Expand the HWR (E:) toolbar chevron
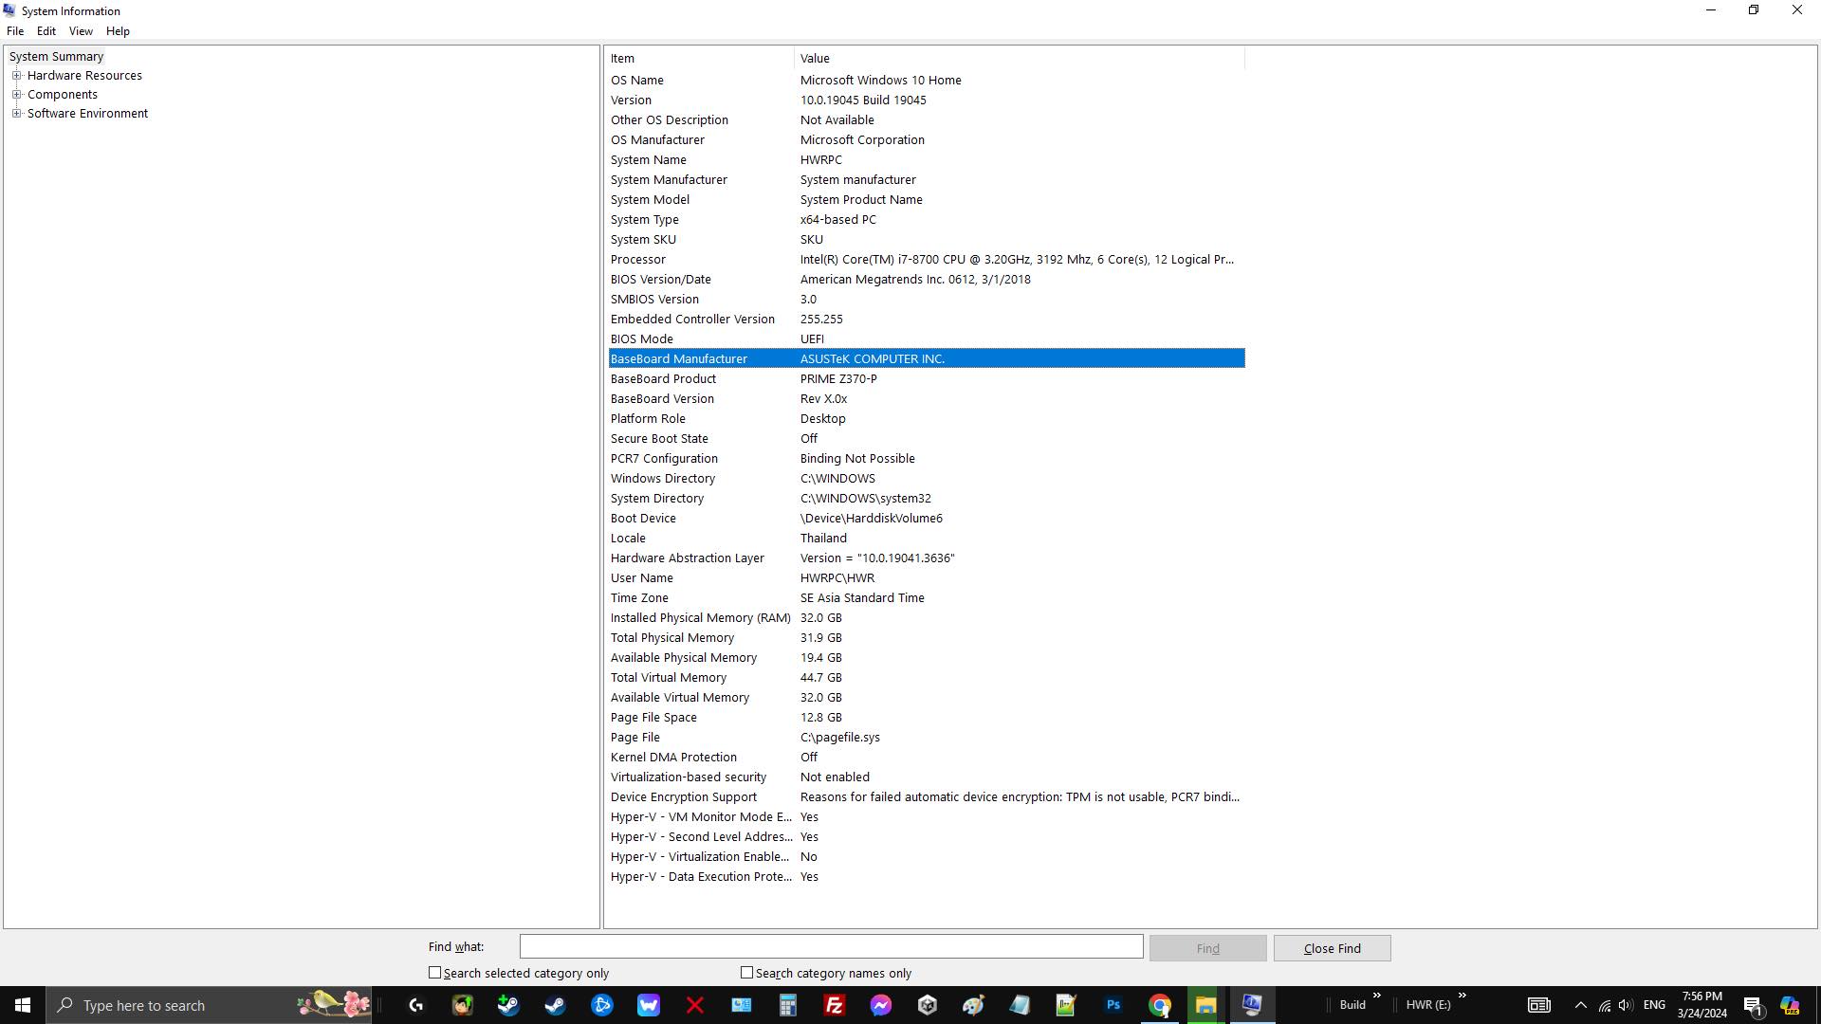Viewport: 1821px width, 1024px height. coord(1462,996)
